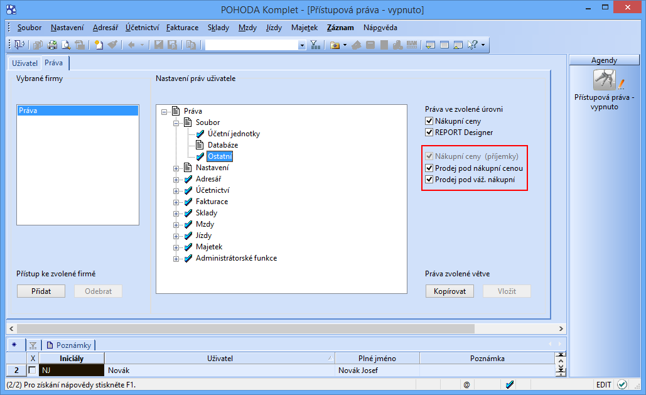Open Přístupová práva keys agenda icon
This screenshot has width=646, height=395.
605,80
